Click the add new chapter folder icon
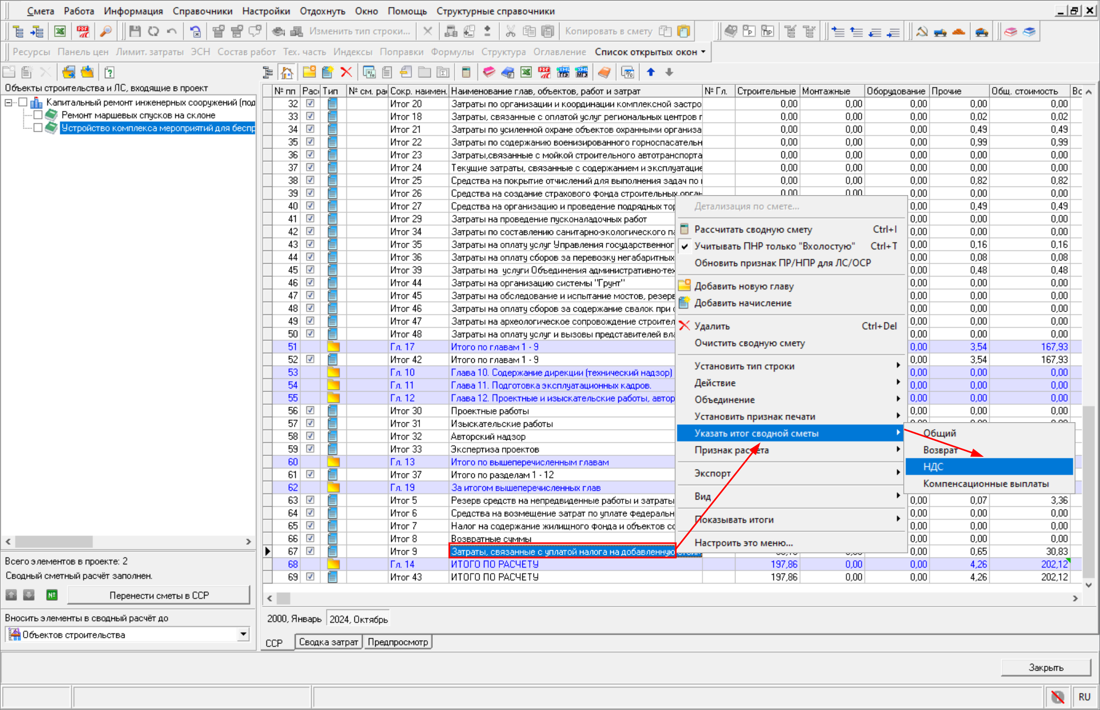Image resolution: width=1100 pixels, height=710 pixels. (309, 72)
